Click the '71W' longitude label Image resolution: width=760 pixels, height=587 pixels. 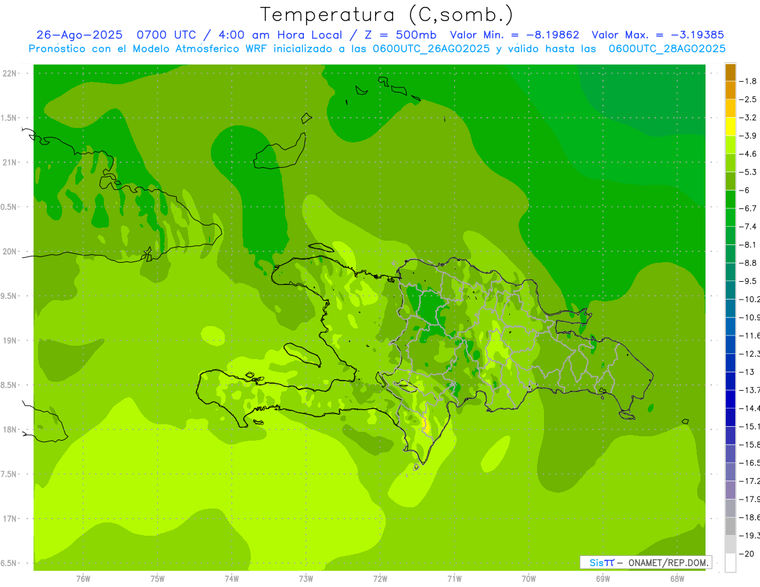pyautogui.click(x=454, y=578)
